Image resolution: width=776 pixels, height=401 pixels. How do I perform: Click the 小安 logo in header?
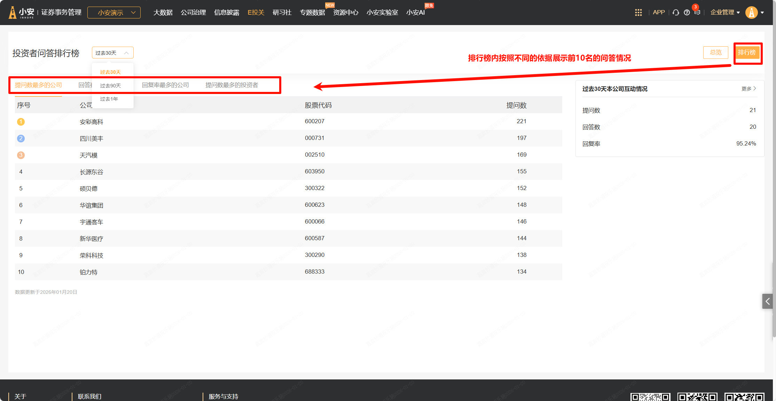(x=22, y=13)
